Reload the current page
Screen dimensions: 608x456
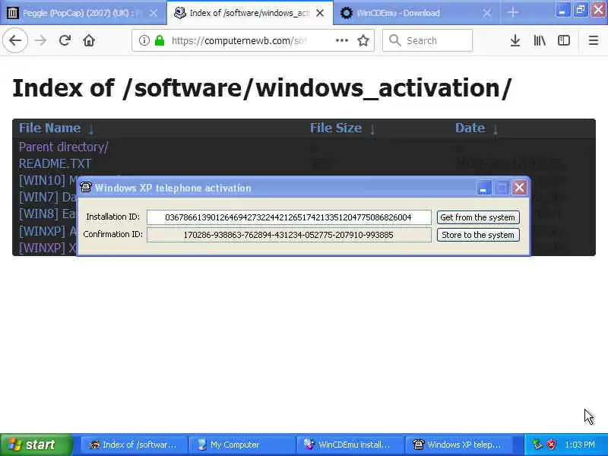(65, 40)
